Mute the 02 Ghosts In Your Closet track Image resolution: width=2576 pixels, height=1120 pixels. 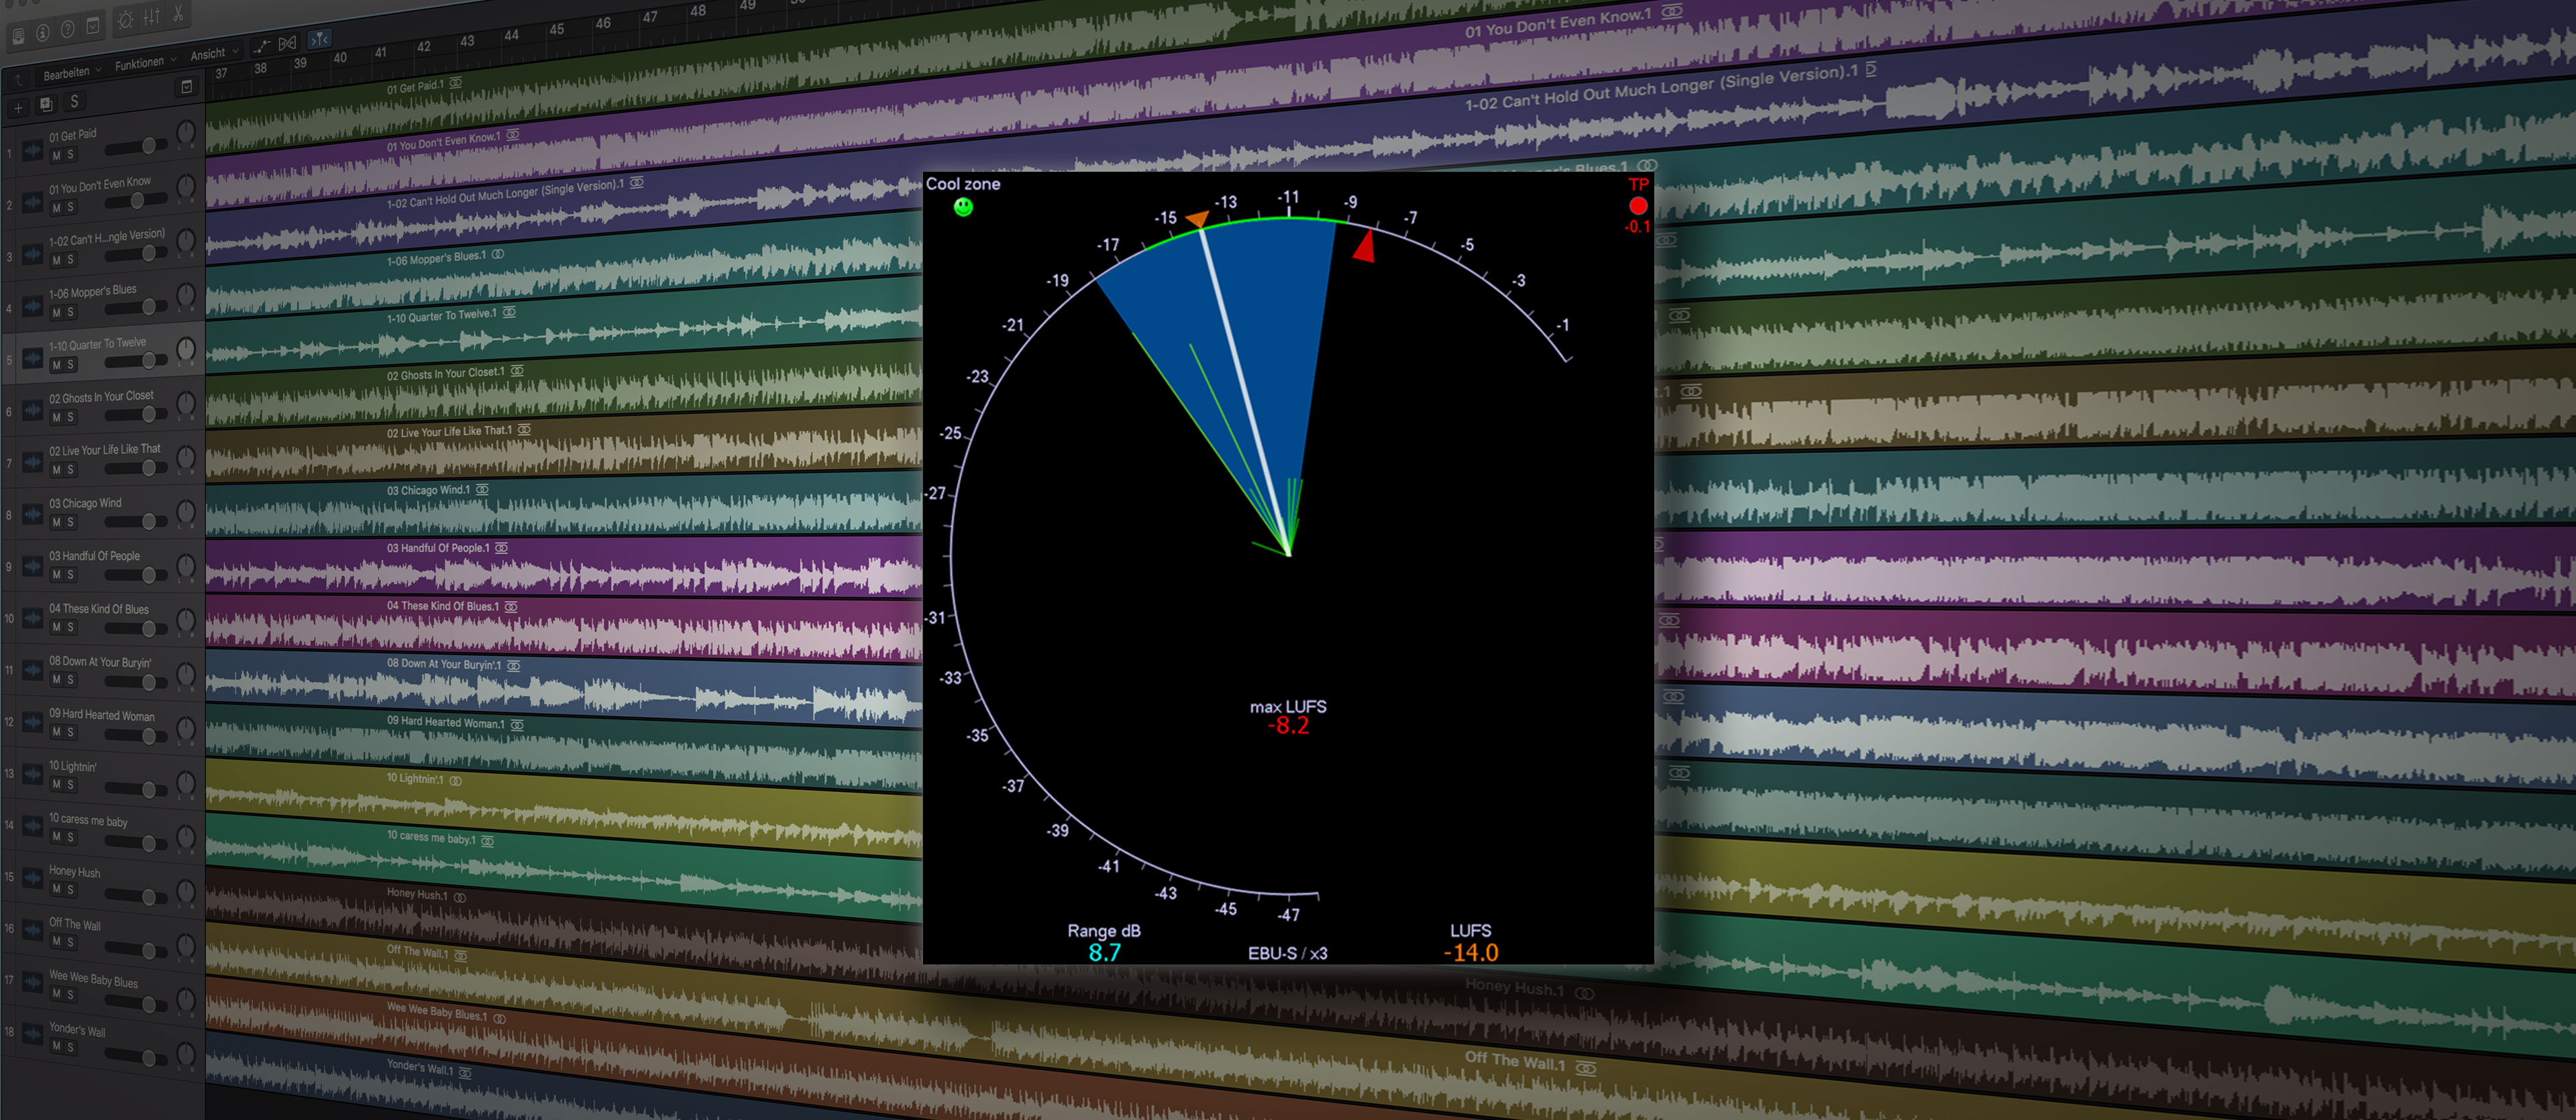[56, 418]
